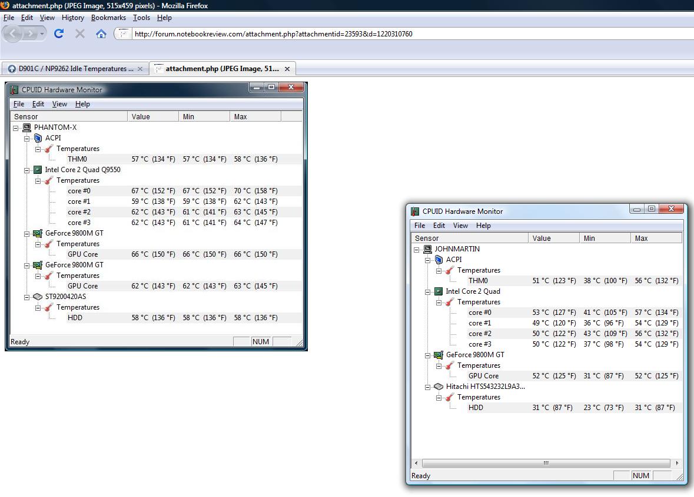Close the attachment.php tab
The width and height of the screenshot is (694, 497).
pyautogui.click(x=287, y=69)
